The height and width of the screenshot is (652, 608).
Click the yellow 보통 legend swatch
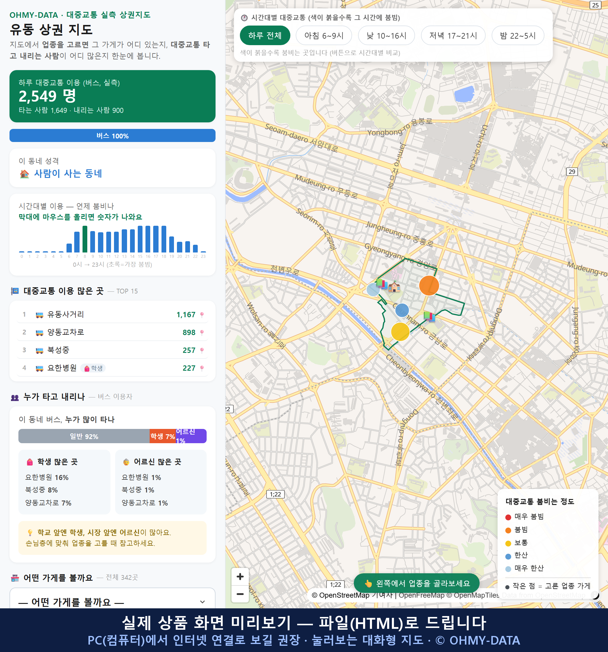coord(508,544)
